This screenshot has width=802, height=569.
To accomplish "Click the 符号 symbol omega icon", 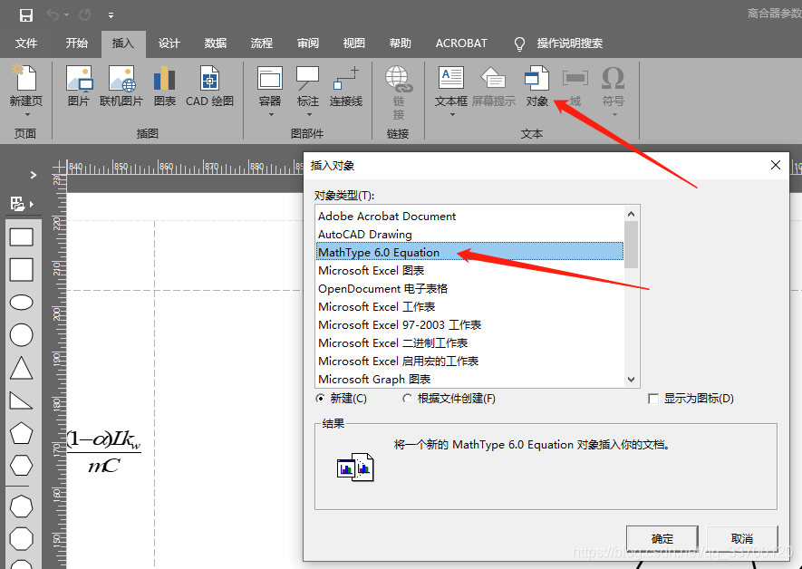I will coord(613,78).
